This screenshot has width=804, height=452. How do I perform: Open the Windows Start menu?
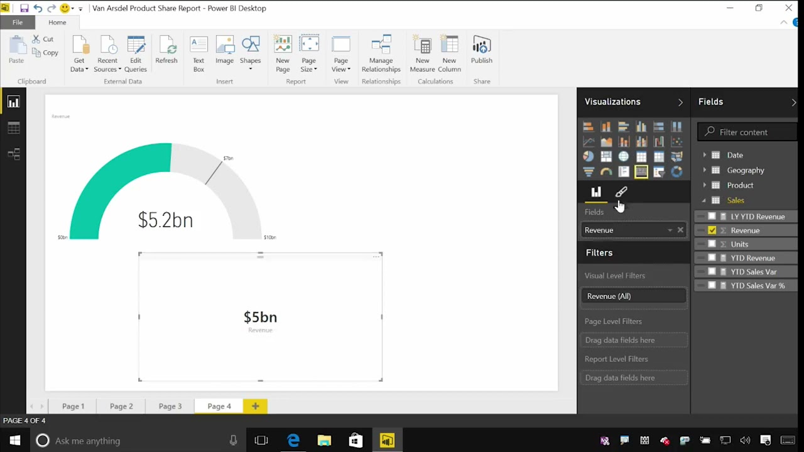15,441
